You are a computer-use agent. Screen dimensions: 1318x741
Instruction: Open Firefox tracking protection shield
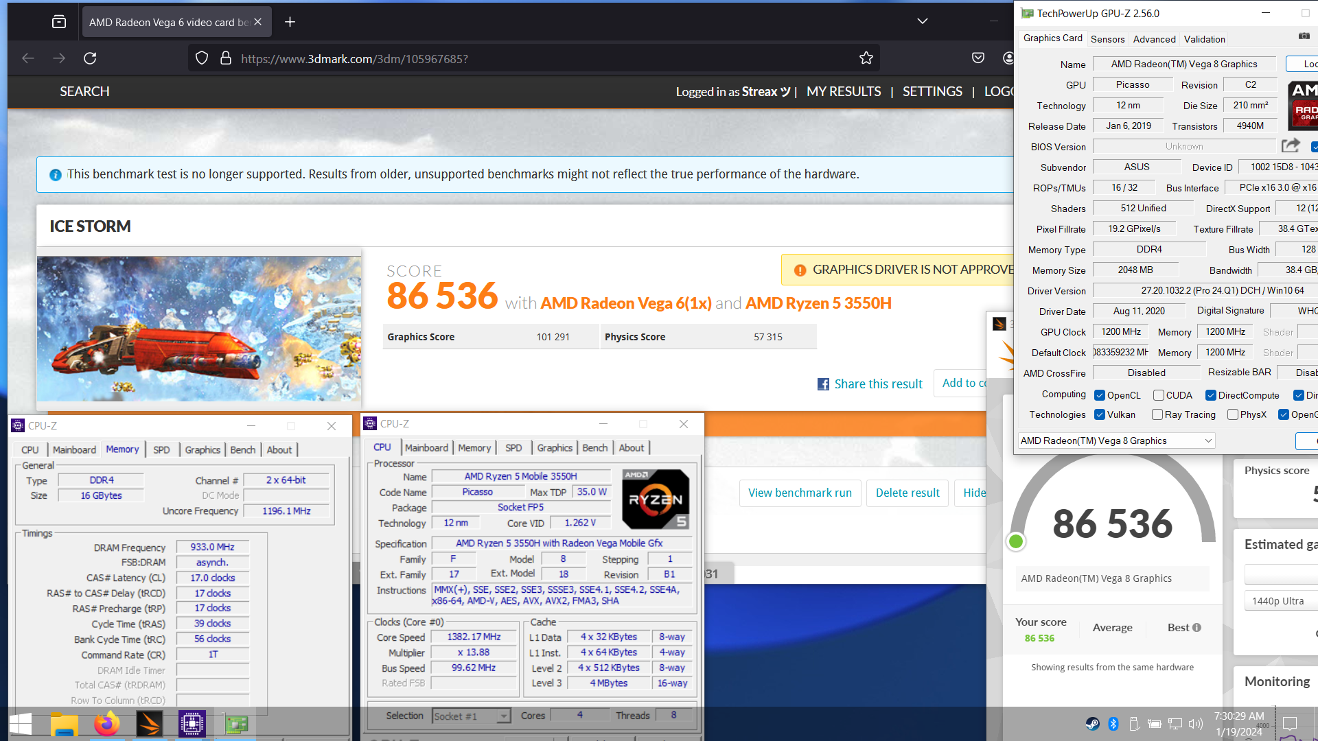point(202,58)
